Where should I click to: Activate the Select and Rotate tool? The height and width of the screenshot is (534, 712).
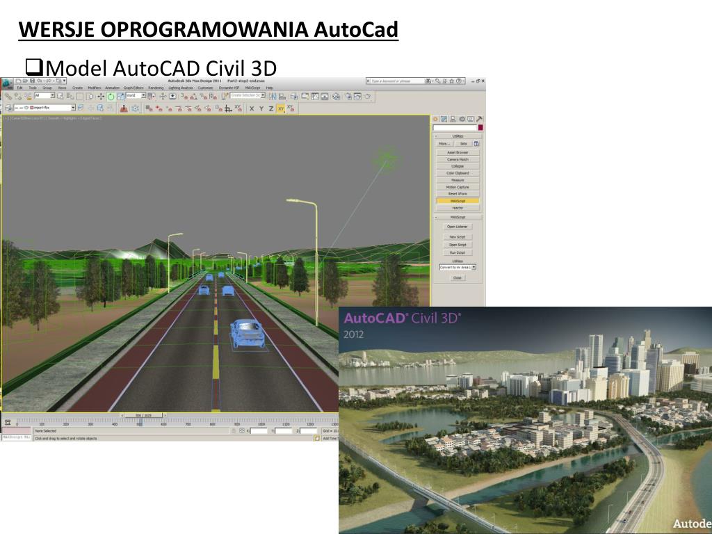point(111,96)
